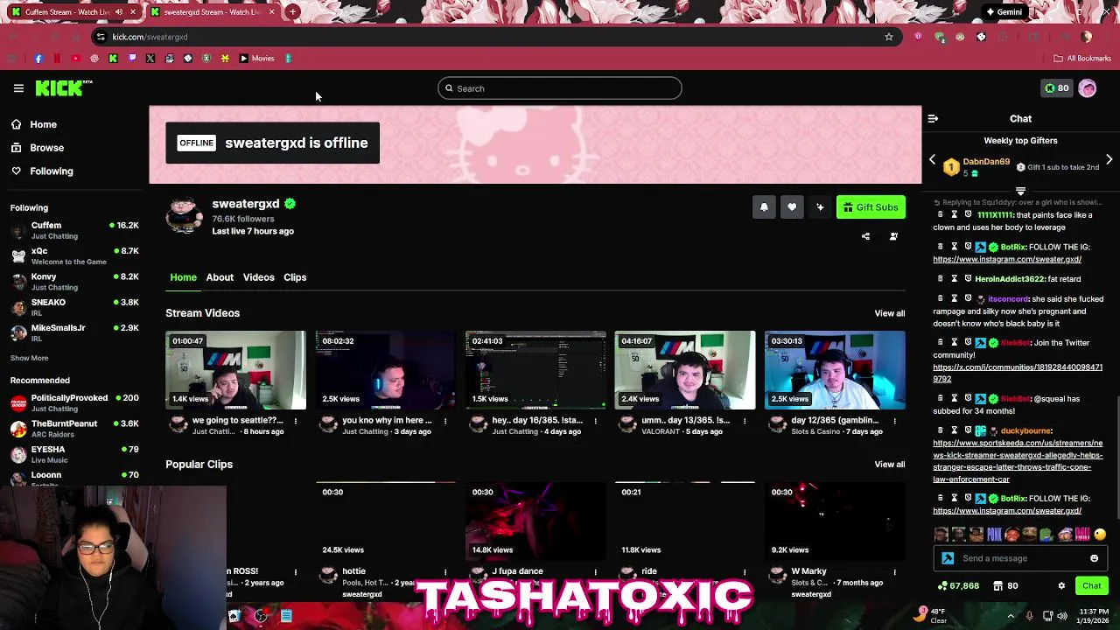1120x630 pixels.
Task: Collapse the chat panel with the arrow icon
Action: (933, 118)
